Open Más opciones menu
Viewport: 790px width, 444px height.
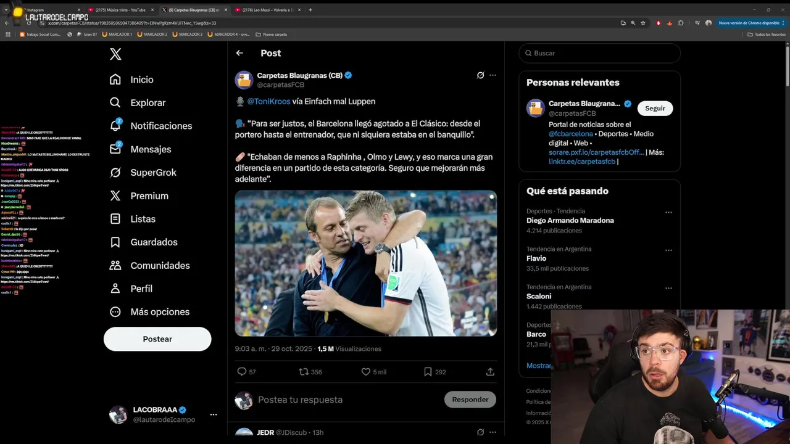149,312
